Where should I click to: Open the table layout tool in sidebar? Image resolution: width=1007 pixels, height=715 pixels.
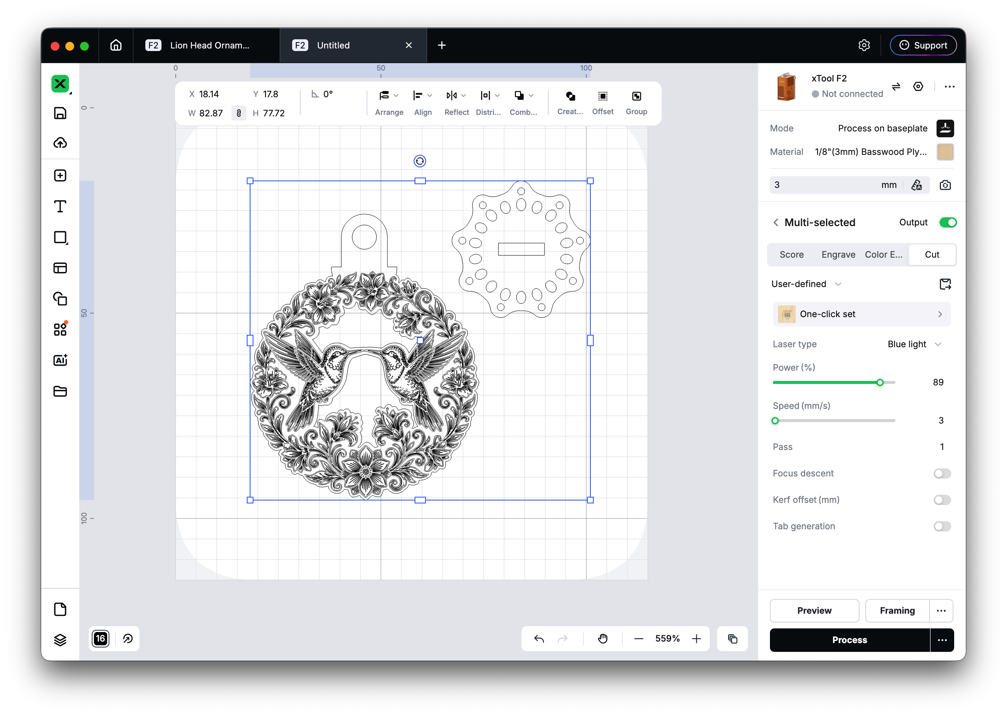tap(60, 268)
